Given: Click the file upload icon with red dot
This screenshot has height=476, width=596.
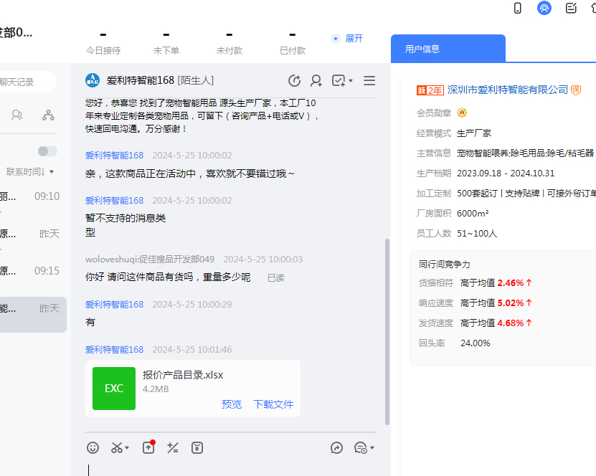Looking at the screenshot, I should 148,447.
